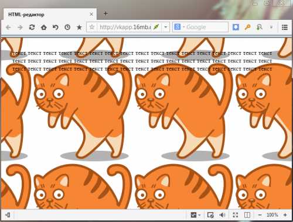
Task: Toggle the split page view icon
Action: (247, 215)
